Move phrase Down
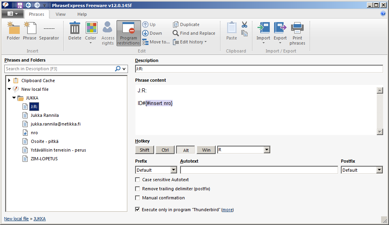 pyautogui.click(x=152, y=33)
